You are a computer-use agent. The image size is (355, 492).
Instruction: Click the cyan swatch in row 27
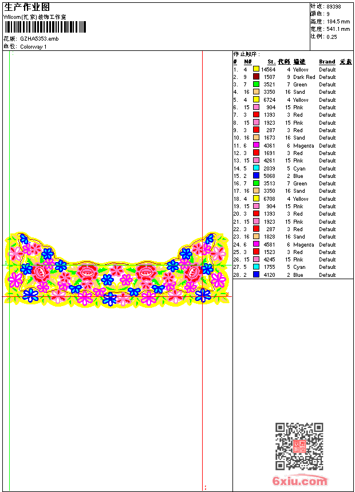256,267
